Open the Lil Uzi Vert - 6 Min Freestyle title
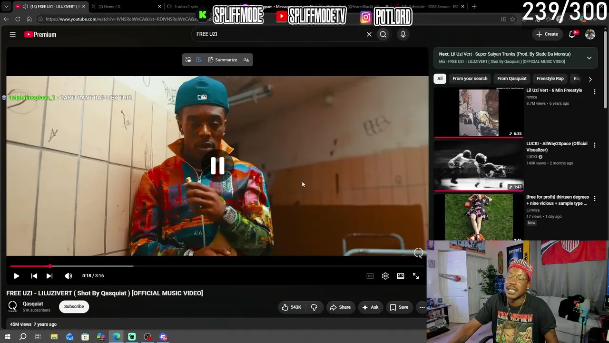 tap(554, 91)
